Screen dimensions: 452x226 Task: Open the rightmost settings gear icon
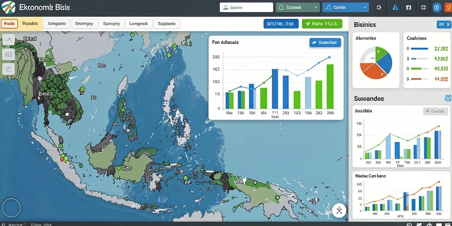point(423,8)
